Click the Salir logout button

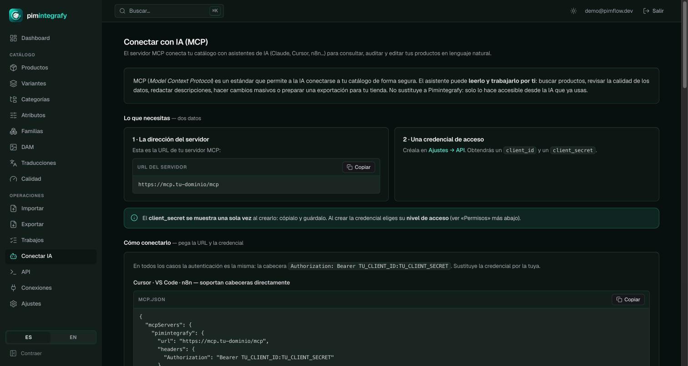pyautogui.click(x=653, y=11)
